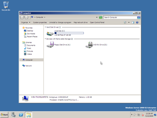Click the Computer window title bar icon

click(x=21, y=13)
